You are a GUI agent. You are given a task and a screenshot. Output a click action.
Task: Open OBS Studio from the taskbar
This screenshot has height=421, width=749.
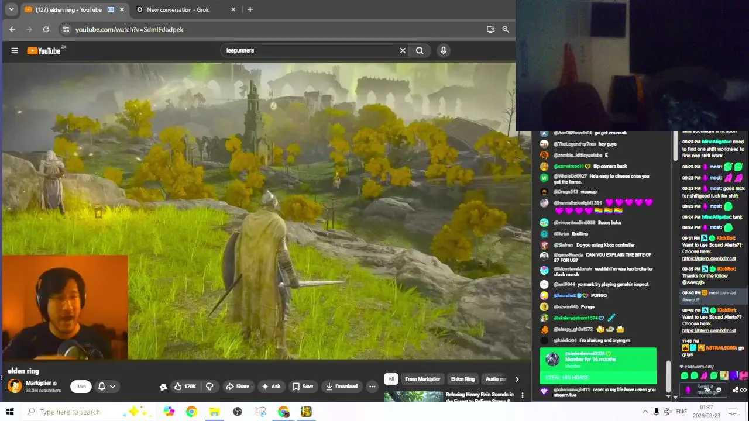(x=238, y=412)
